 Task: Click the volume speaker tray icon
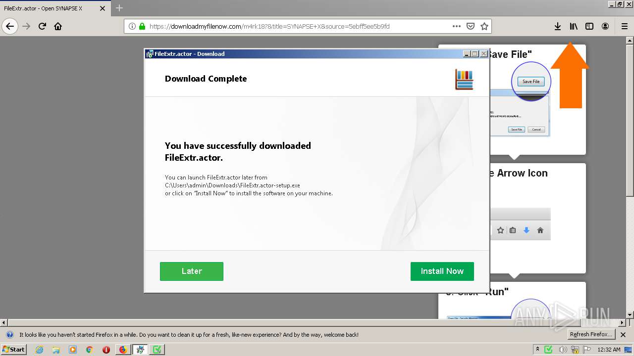562,350
